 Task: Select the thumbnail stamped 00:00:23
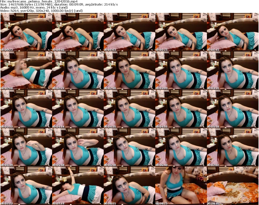click(x=26, y=32)
